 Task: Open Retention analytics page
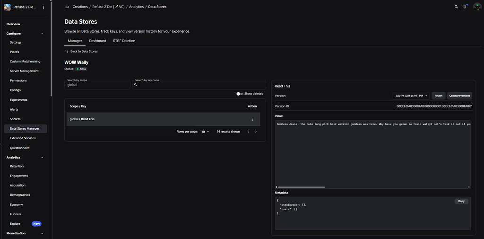click(x=17, y=166)
